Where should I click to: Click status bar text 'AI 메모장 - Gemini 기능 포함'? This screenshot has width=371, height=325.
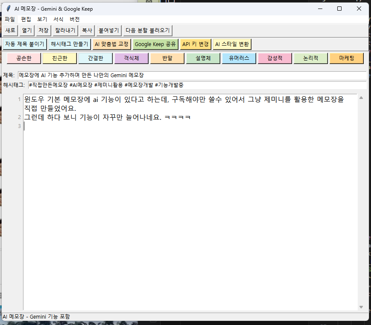click(x=36, y=316)
